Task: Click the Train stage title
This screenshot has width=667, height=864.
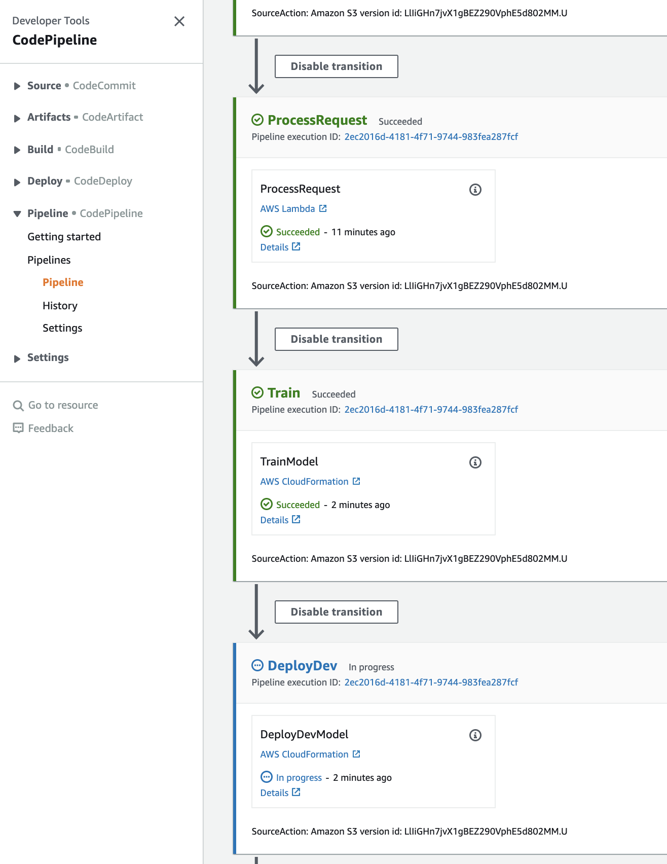Action: pyautogui.click(x=284, y=393)
